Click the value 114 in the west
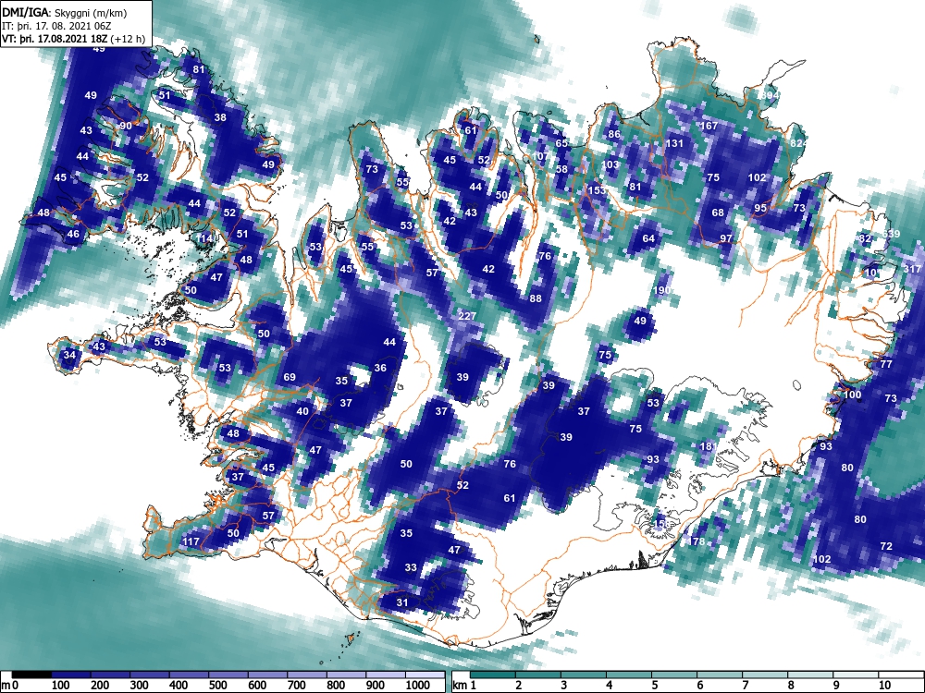 (x=204, y=238)
